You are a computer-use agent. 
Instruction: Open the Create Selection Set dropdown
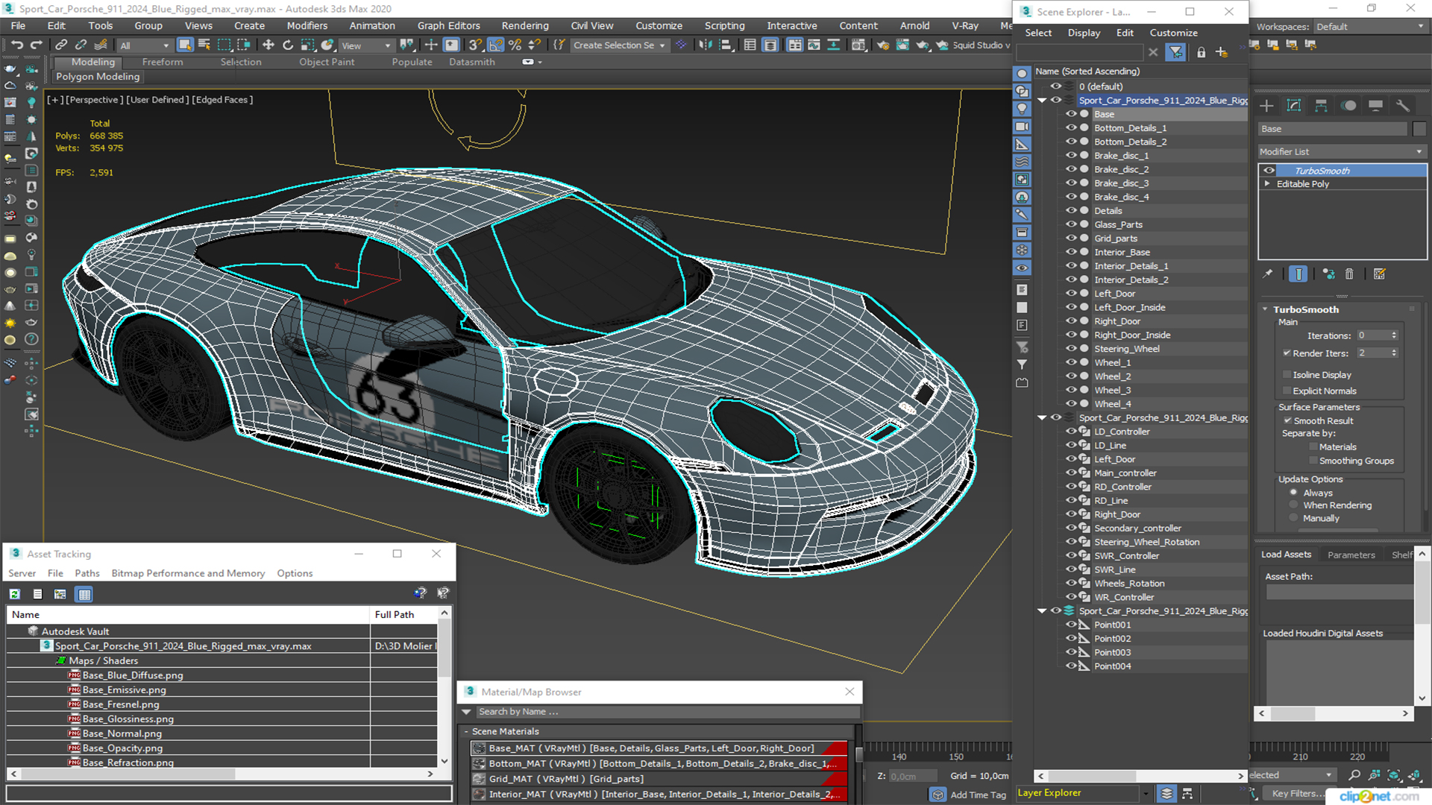click(618, 45)
